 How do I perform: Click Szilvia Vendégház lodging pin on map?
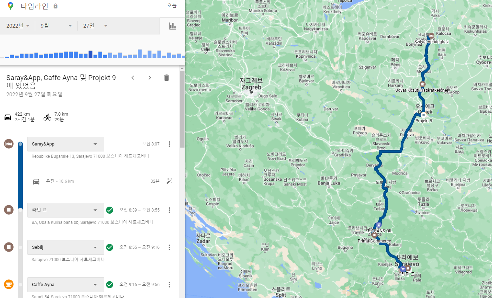coord(431,36)
